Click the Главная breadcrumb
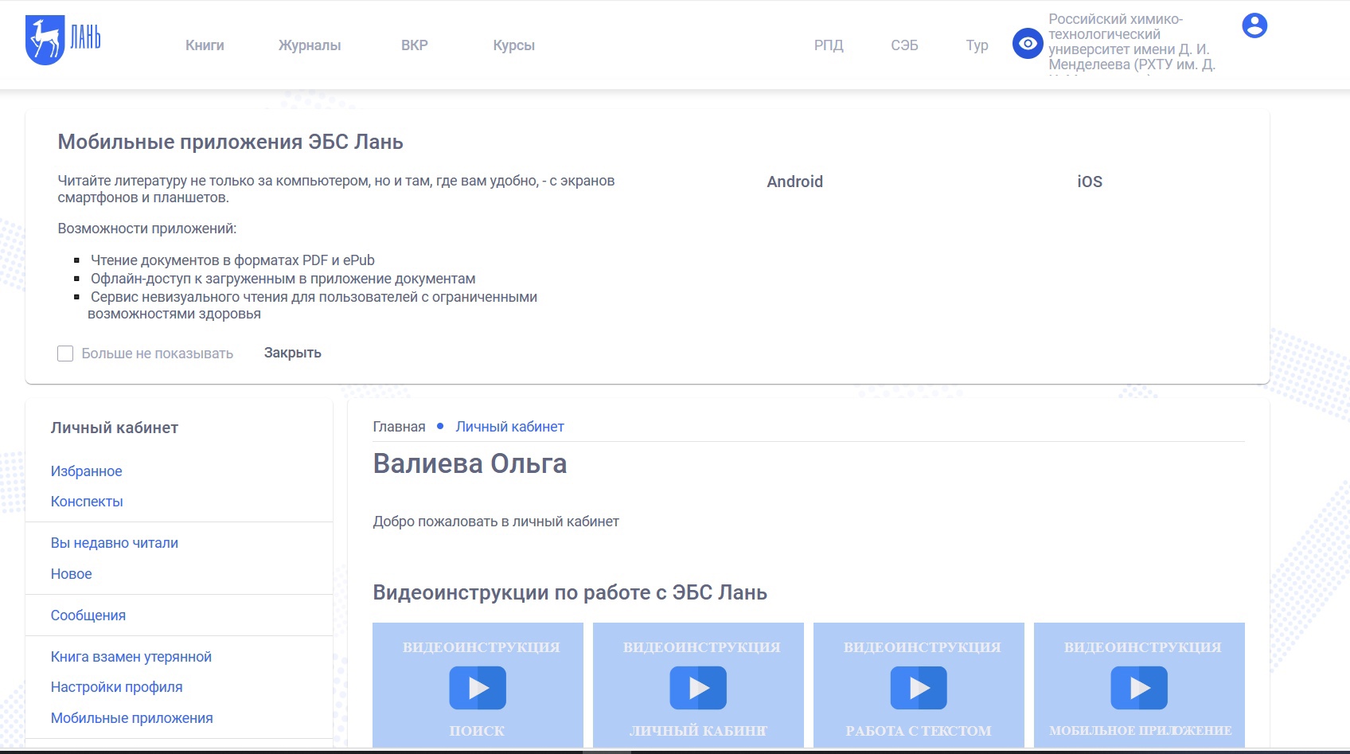The width and height of the screenshot is (1350, 754). tap(399, 427)
